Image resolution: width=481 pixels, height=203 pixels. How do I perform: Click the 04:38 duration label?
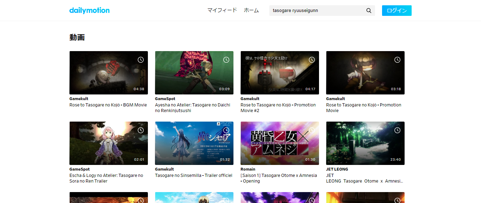(x=139, y=89)
